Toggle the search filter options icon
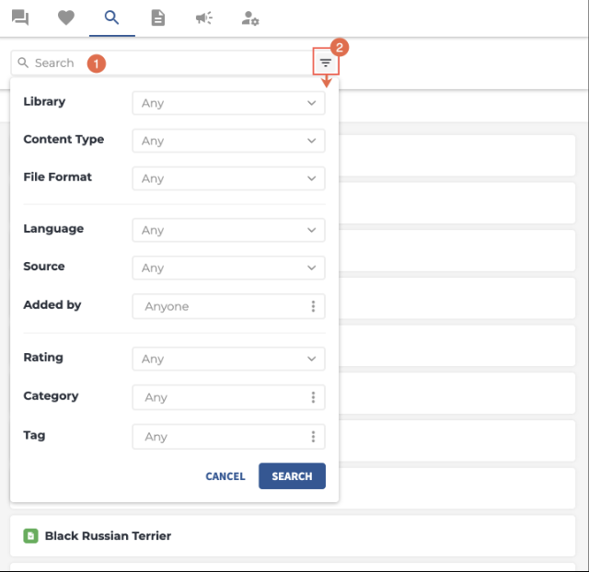This screenshot has width=589, height=572. [x=326, y=63]
